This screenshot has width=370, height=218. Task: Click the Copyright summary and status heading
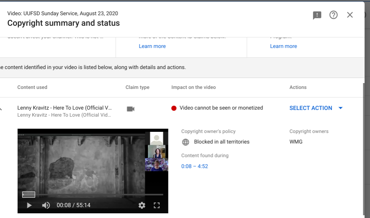click(x=63, y=23)
